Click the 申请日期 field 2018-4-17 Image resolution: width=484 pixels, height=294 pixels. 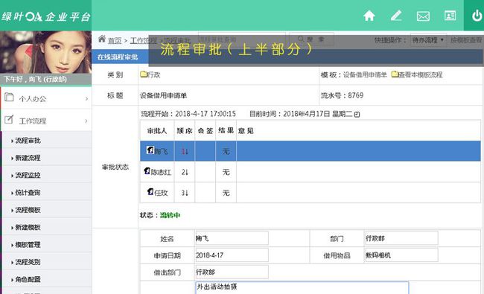coord(232,255)
